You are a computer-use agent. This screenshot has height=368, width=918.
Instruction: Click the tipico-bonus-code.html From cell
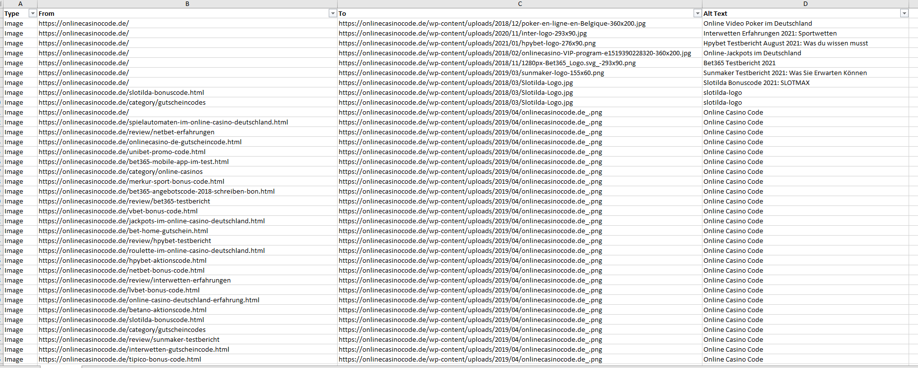coord(120,359)
